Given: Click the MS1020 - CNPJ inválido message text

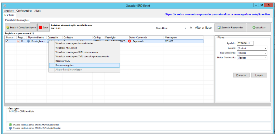Looking at the screenshot, I should (22, 111).
